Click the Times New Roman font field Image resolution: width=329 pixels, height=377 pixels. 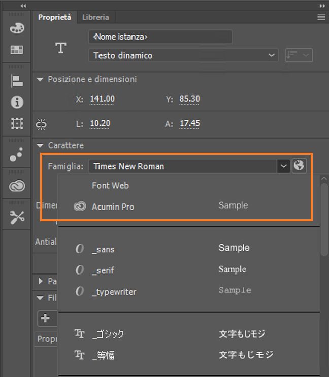[183, 166]
